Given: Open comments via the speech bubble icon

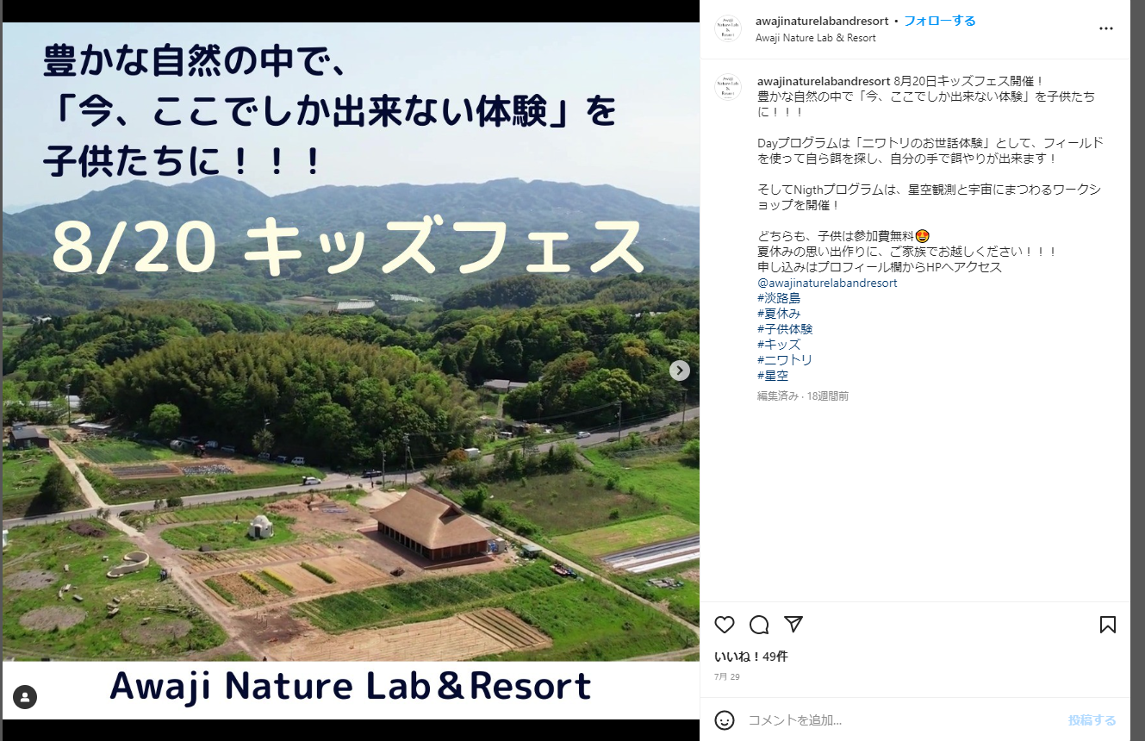Looking at the screenshot, I should [759, 625].
